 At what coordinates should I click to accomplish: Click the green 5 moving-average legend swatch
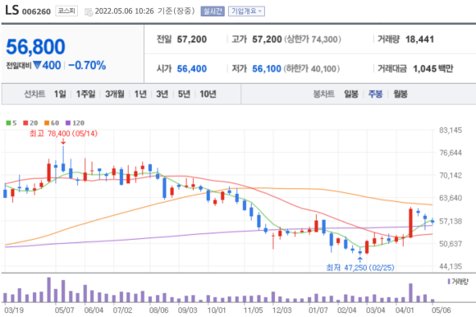(x=8, y=123)
